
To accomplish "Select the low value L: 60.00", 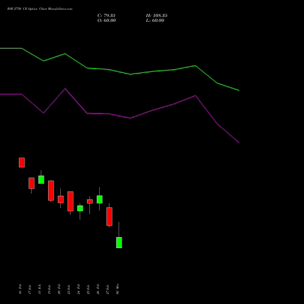I will [x=155, y=21].
